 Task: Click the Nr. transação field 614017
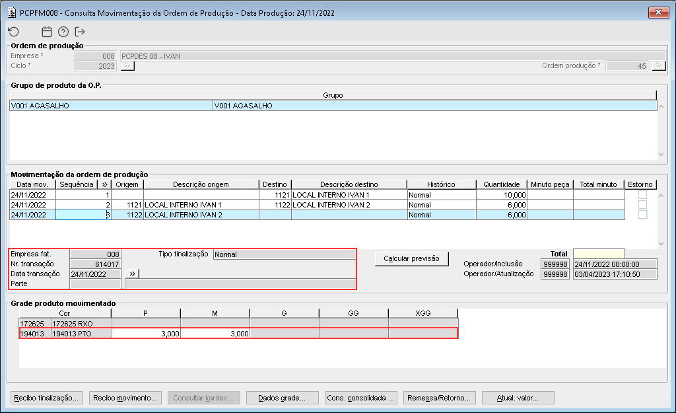pos(95,264)
